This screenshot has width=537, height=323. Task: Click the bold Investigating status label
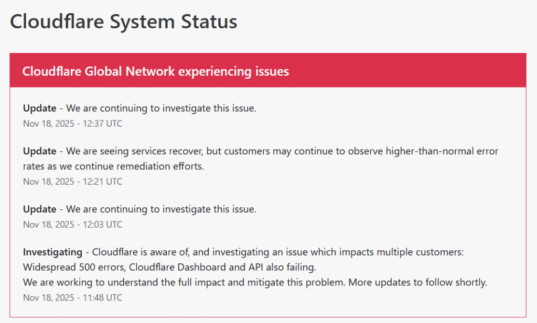[x=52, y=252]
